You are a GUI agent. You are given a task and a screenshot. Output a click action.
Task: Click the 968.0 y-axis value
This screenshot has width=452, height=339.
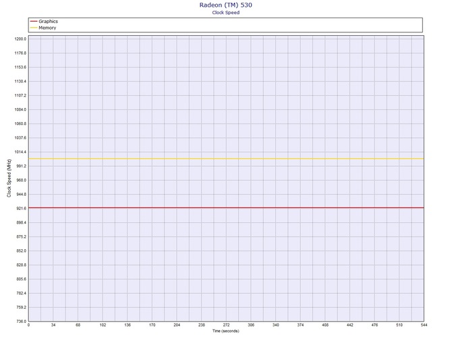pyautogui.click(x=21, y=180)
